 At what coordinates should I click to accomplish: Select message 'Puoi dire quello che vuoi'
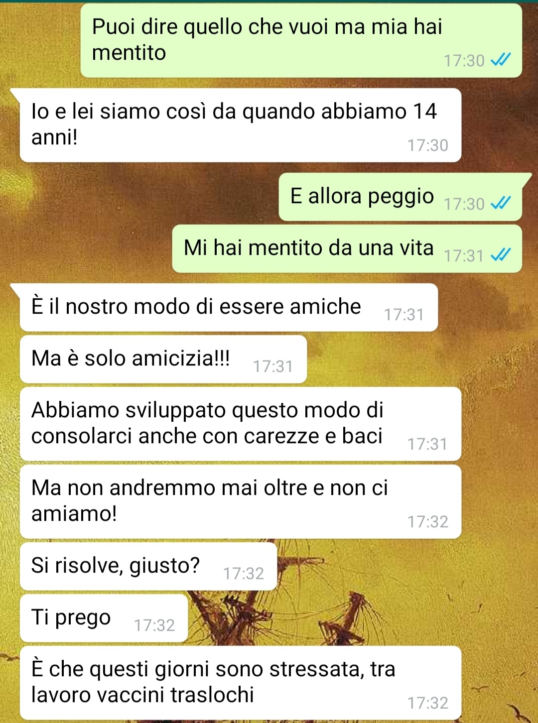(x=301, y=40)
